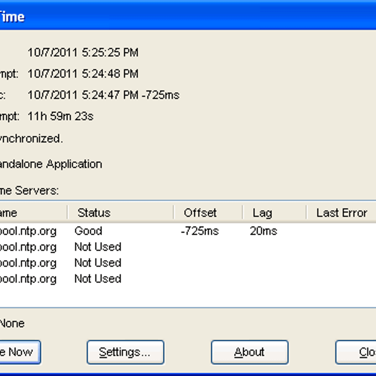Click the Name column header
The height and width of the screenshot is (376, 376).
31,212
